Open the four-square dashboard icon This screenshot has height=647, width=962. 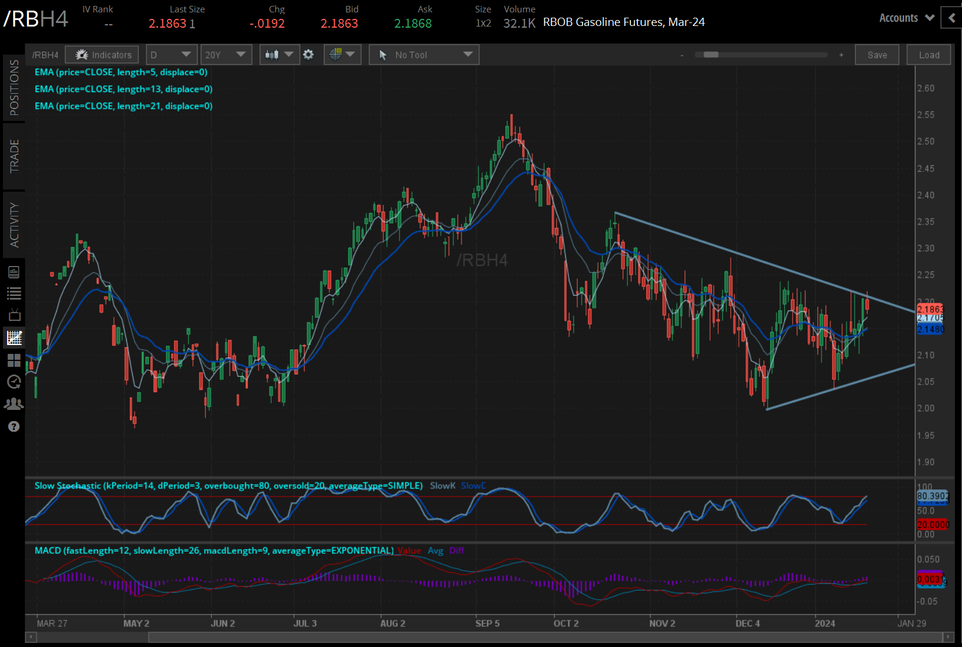(14, 360)
